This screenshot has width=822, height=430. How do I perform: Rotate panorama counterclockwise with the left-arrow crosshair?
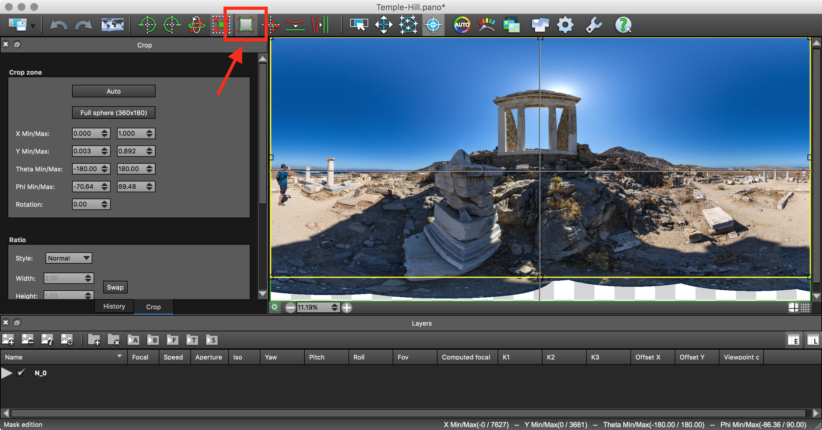[147, 25]
